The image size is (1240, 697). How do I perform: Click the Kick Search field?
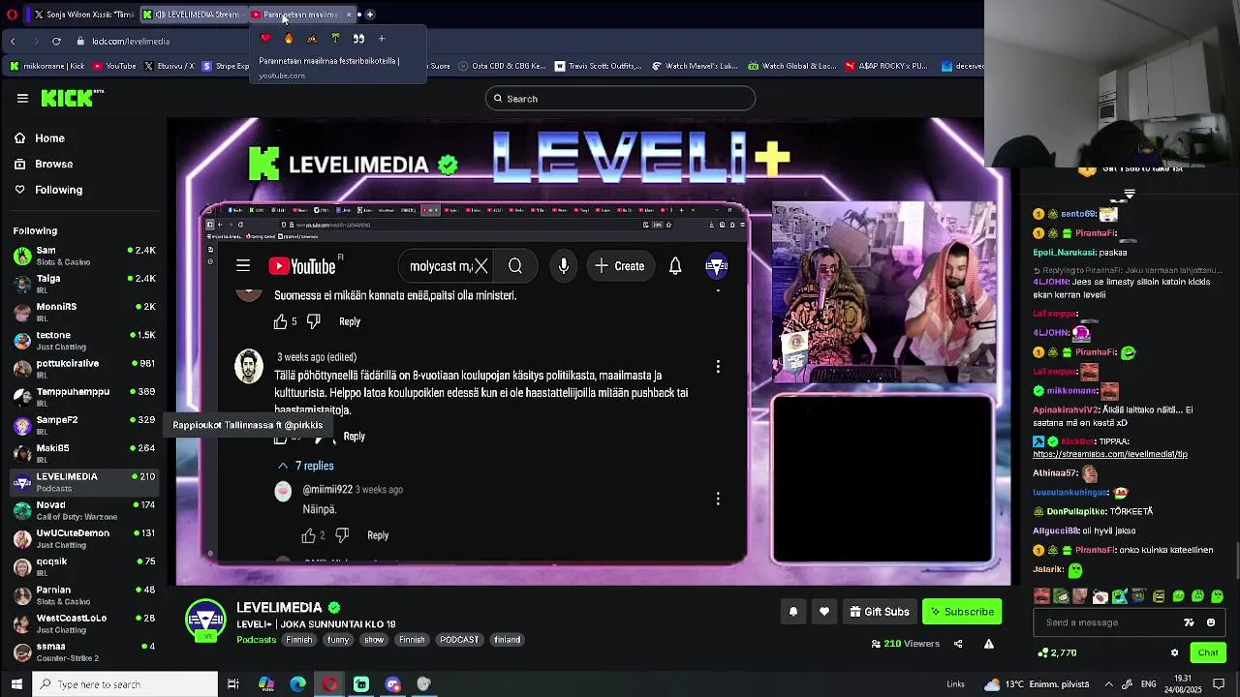tap(620, 99)
